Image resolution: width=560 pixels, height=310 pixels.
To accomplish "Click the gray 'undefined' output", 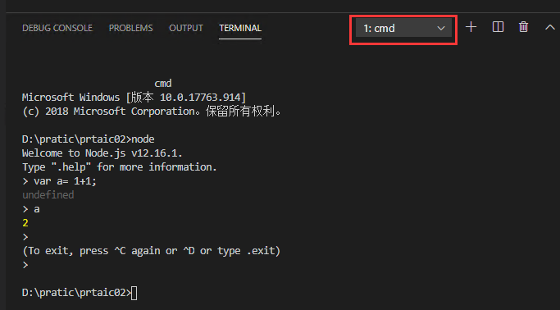I will point(48,195).
